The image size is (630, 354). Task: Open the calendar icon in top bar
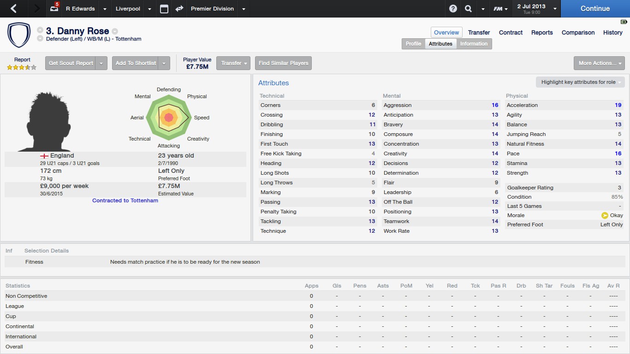pos(164,9)
